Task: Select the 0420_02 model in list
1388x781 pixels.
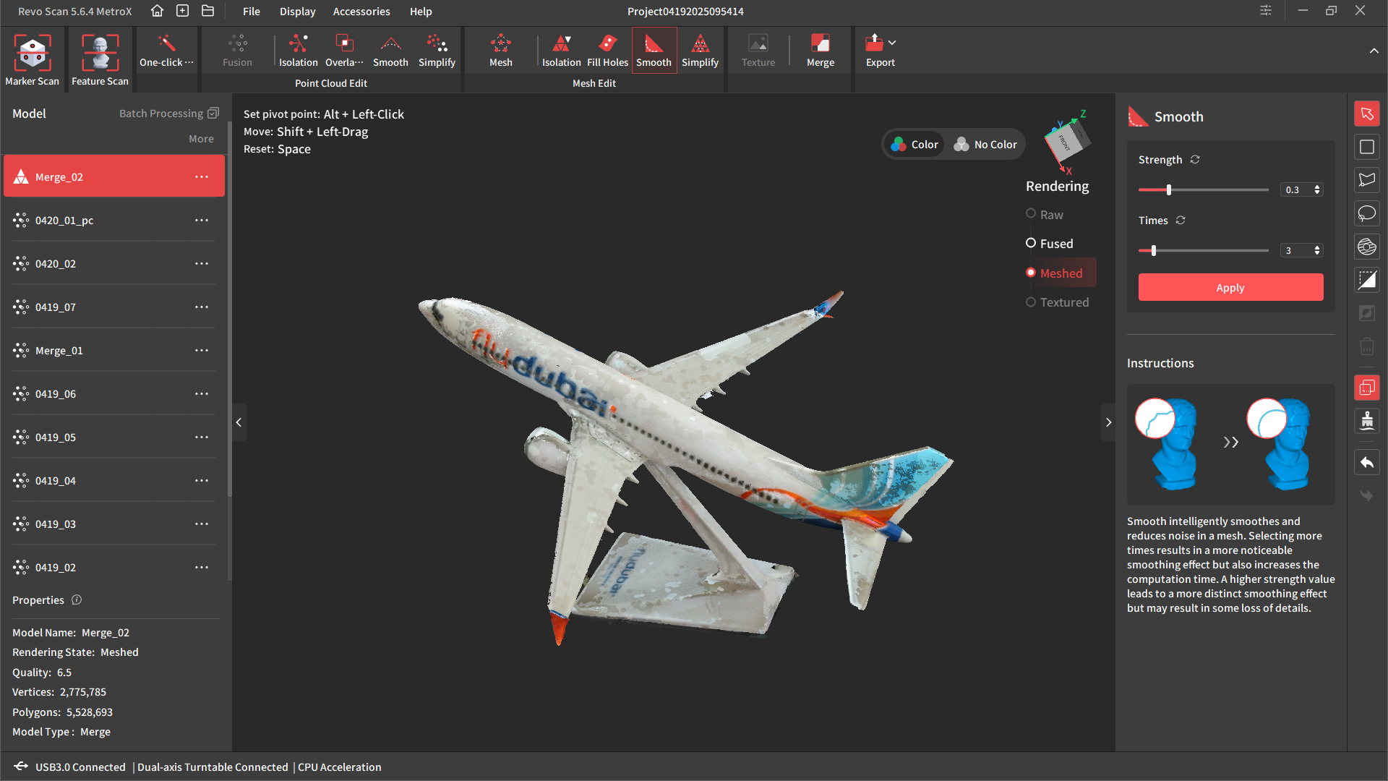Action: coord(114,264)
